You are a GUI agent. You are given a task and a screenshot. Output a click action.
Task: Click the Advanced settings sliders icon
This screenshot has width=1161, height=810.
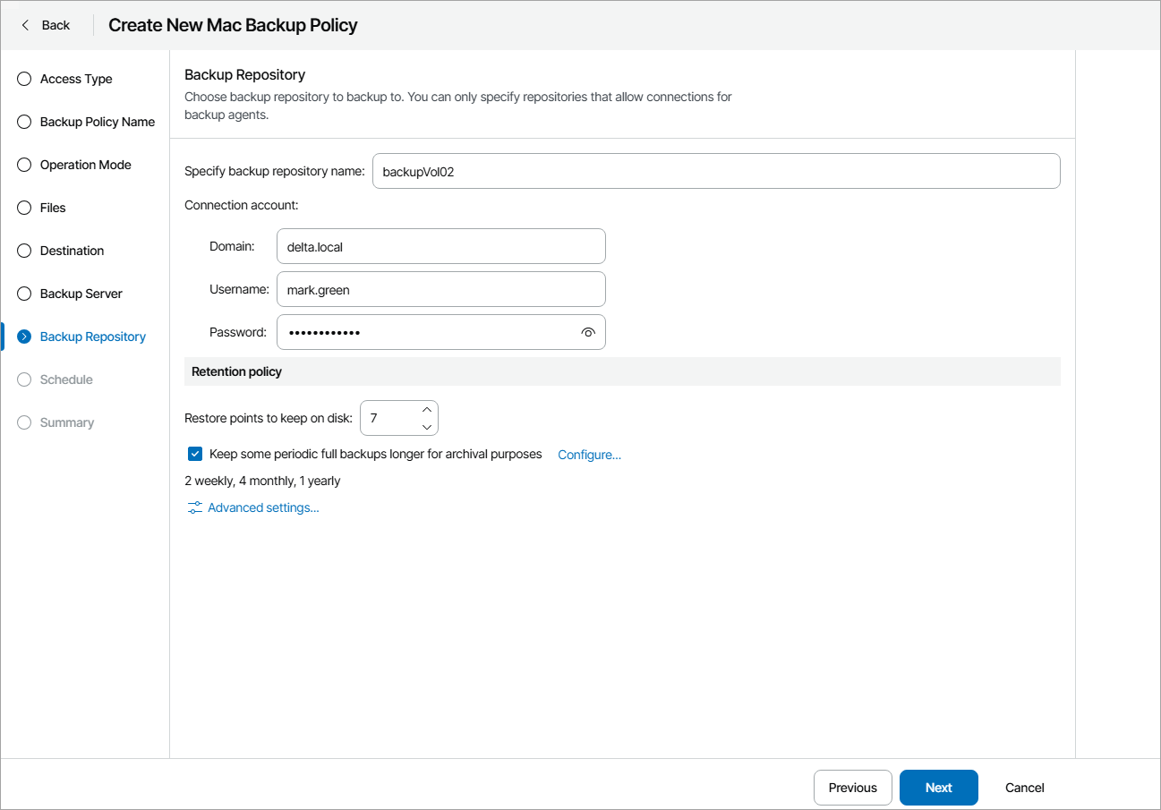click(x=194, y=507)
